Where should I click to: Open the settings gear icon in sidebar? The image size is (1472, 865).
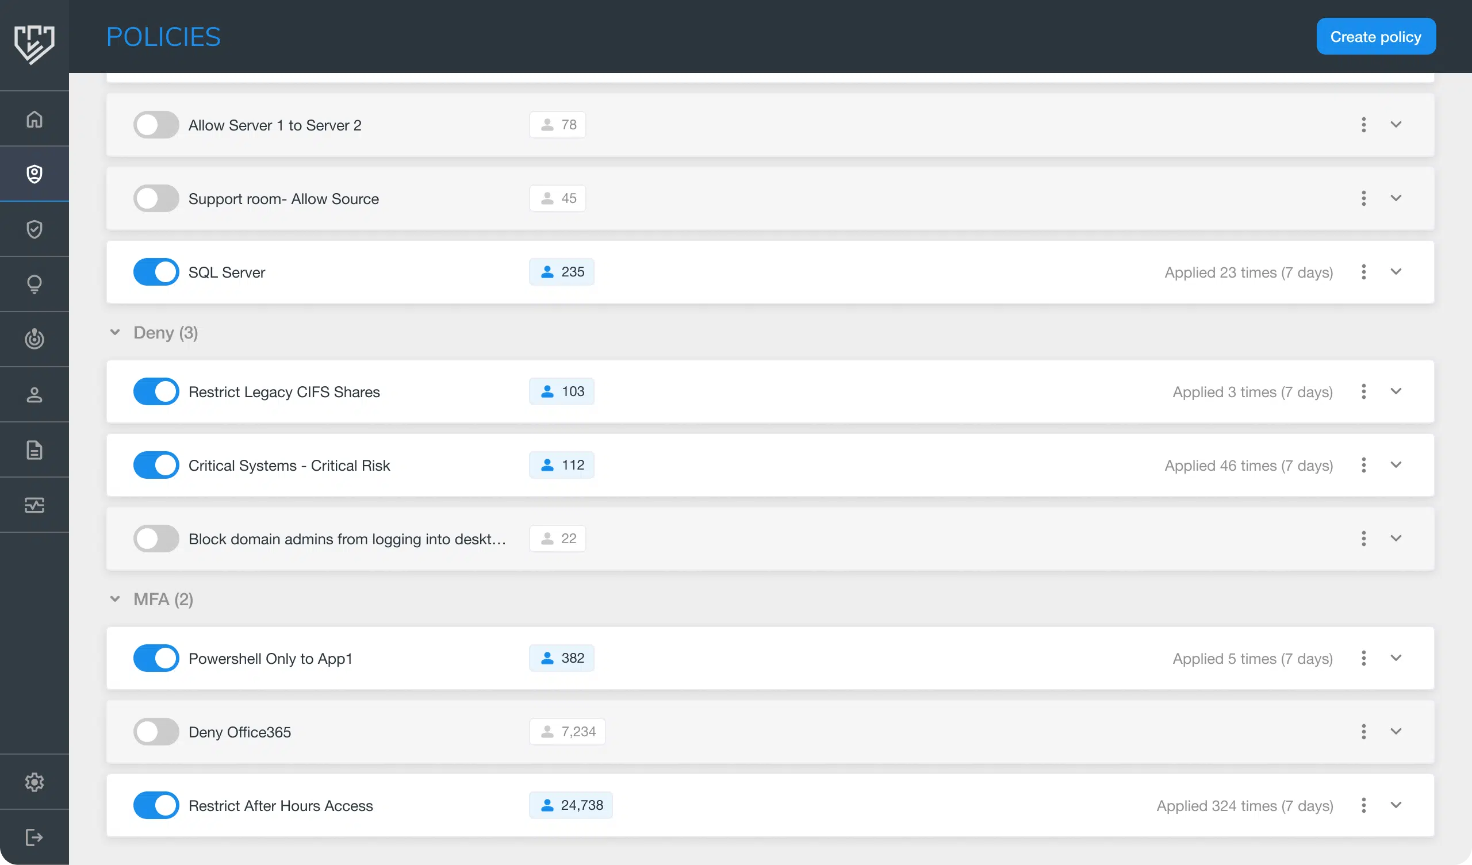click(34, 782)
